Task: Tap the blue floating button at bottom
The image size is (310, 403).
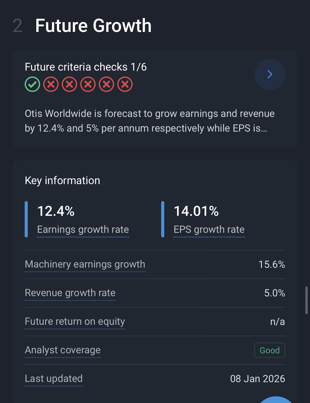Action: click(x=276, y=400)
